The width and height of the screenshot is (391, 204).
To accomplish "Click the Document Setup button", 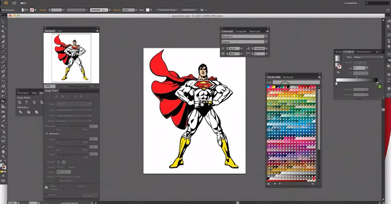I will pos(167,10).
